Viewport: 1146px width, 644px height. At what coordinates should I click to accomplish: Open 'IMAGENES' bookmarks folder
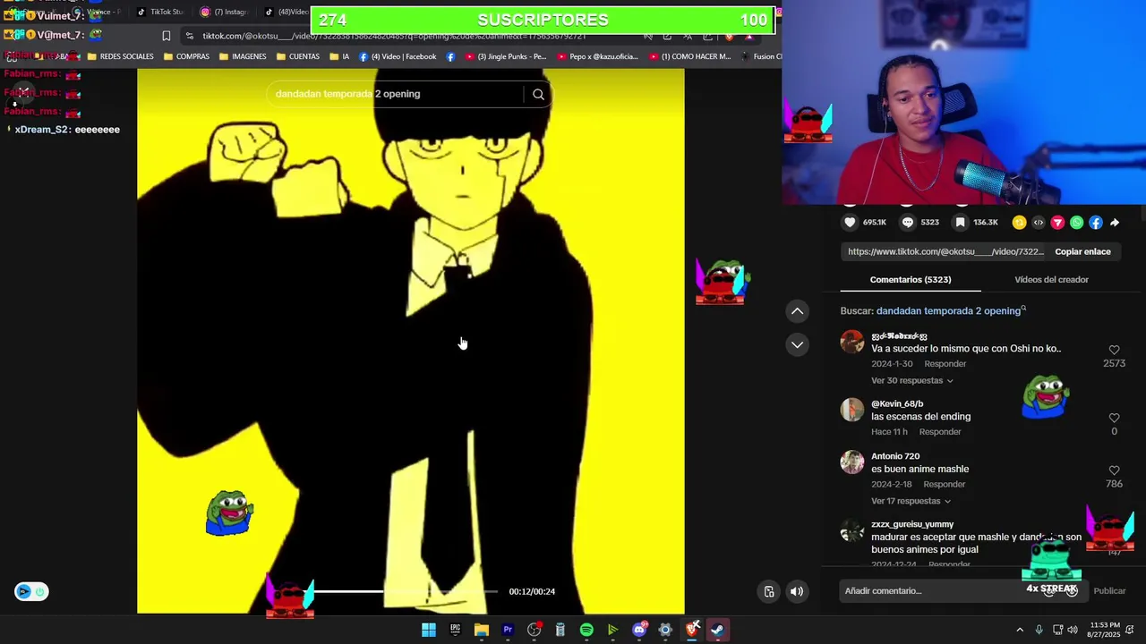[242, 56]
